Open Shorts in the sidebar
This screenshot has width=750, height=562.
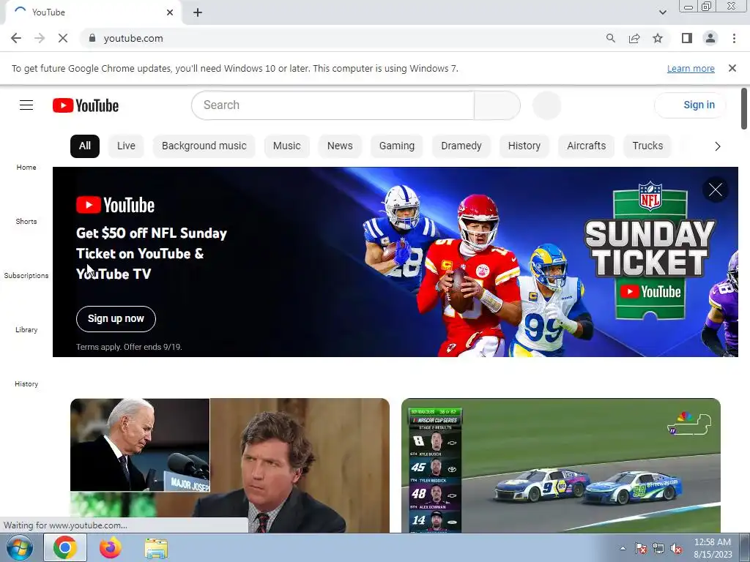(26, 221)
